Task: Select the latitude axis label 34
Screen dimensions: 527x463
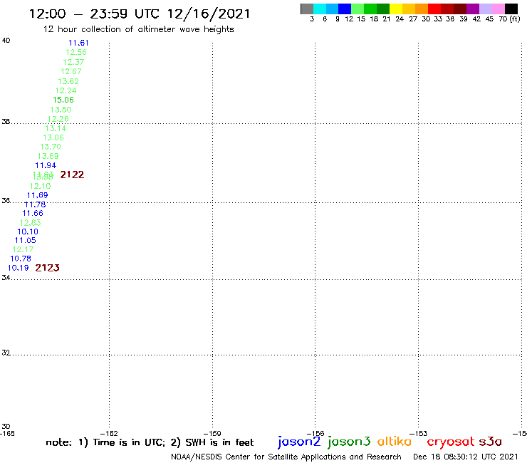Action: click(6, 278)
